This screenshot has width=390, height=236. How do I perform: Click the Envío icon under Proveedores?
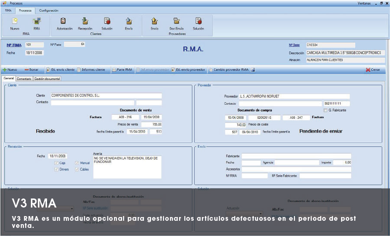click(154, 23)
